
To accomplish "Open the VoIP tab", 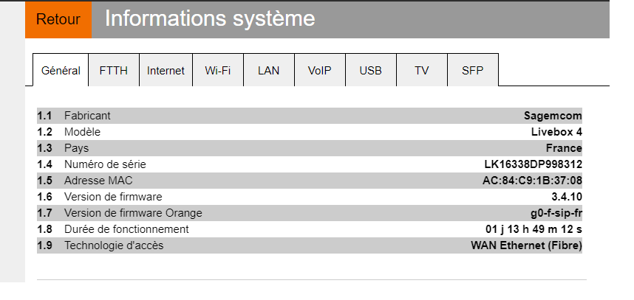I will click(319, 71).
